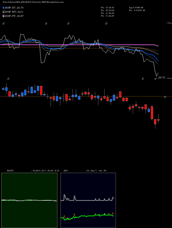The height and width of the screenshot is (228, 172).
Task: Open the dark blue ADX indicator panel
Action: pyautogui.click(x=88, y=200)
